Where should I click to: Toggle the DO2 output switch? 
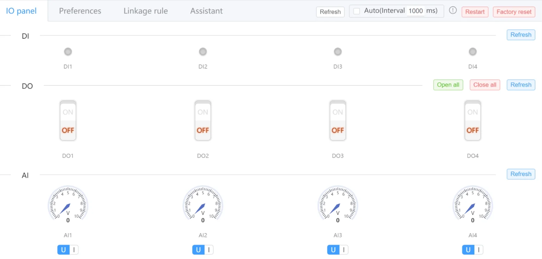(x=203, y=121)
